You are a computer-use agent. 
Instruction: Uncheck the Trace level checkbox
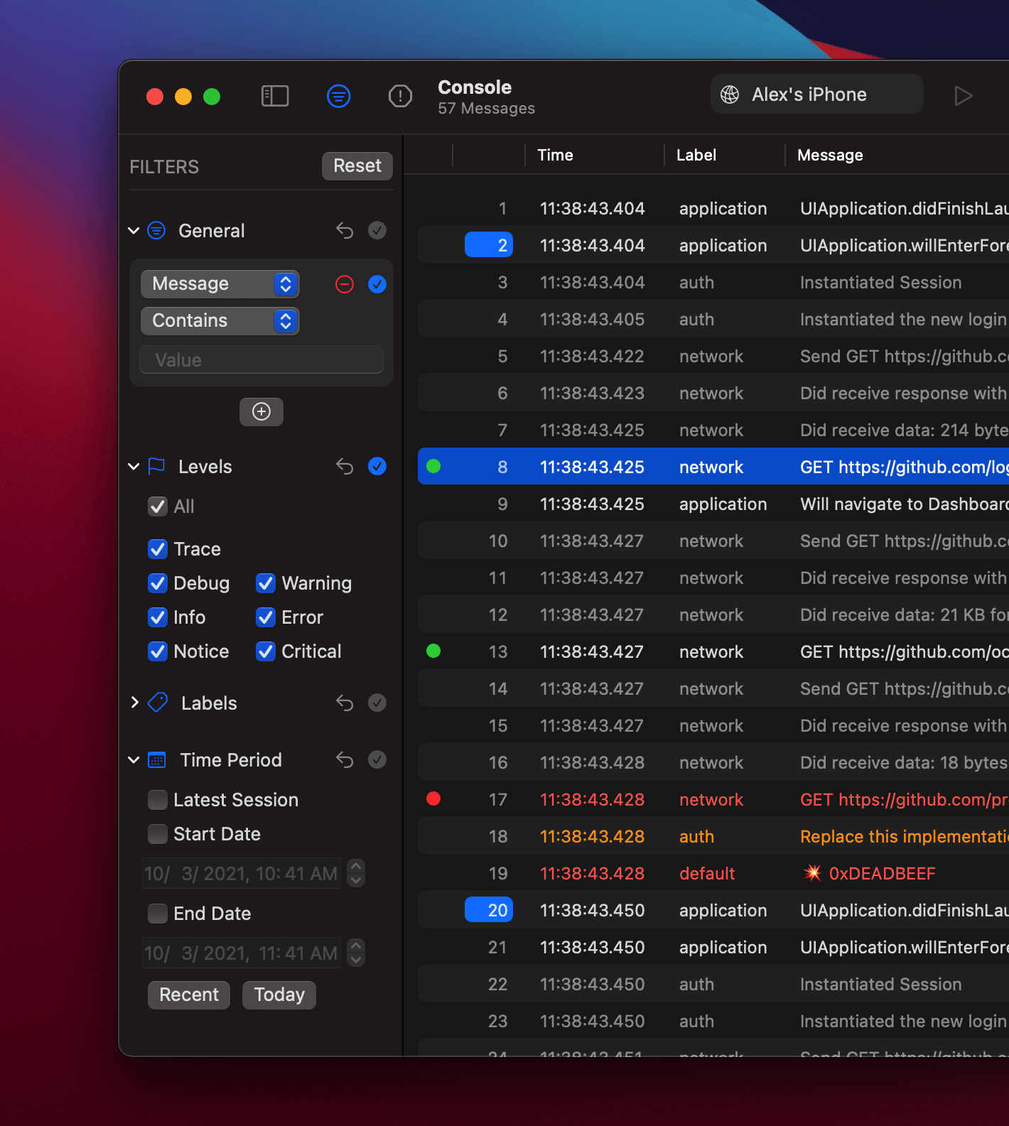coord(158,549)
